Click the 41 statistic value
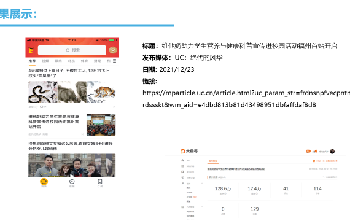Screen dimensions: 350x221 coord(286,188)
